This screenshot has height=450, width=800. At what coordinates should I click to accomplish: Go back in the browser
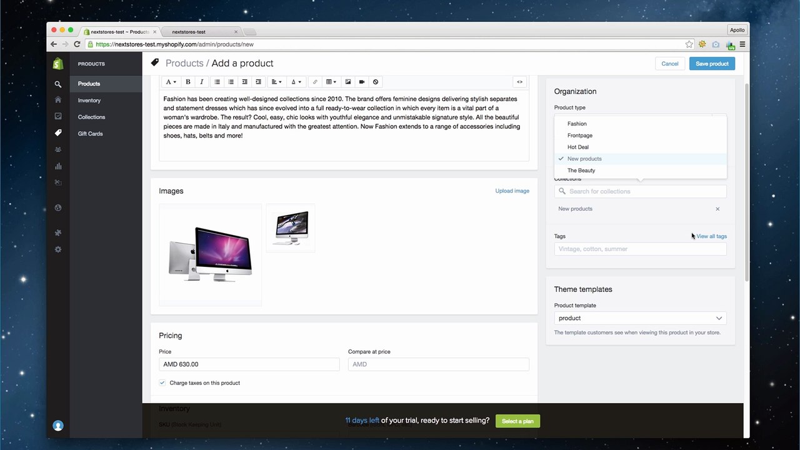tap(54, 44)
